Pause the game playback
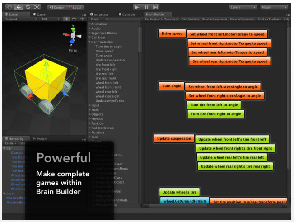The image size is (294, 222). 146,7
